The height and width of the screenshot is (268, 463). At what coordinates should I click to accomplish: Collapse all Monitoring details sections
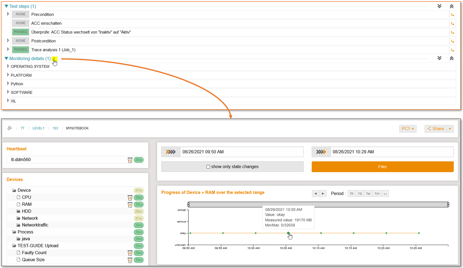pos(452,58)
